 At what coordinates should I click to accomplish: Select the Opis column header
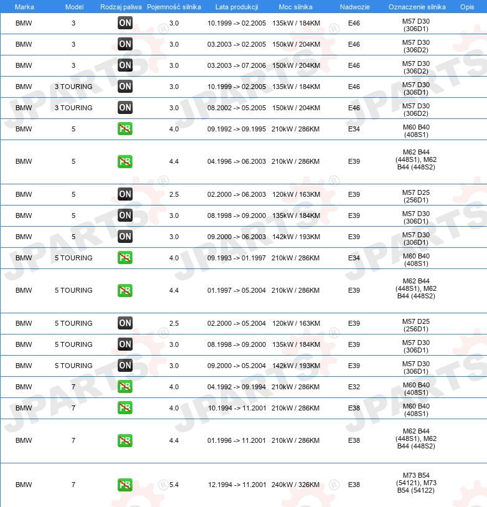pyautogui.click(x=467, y=7)
